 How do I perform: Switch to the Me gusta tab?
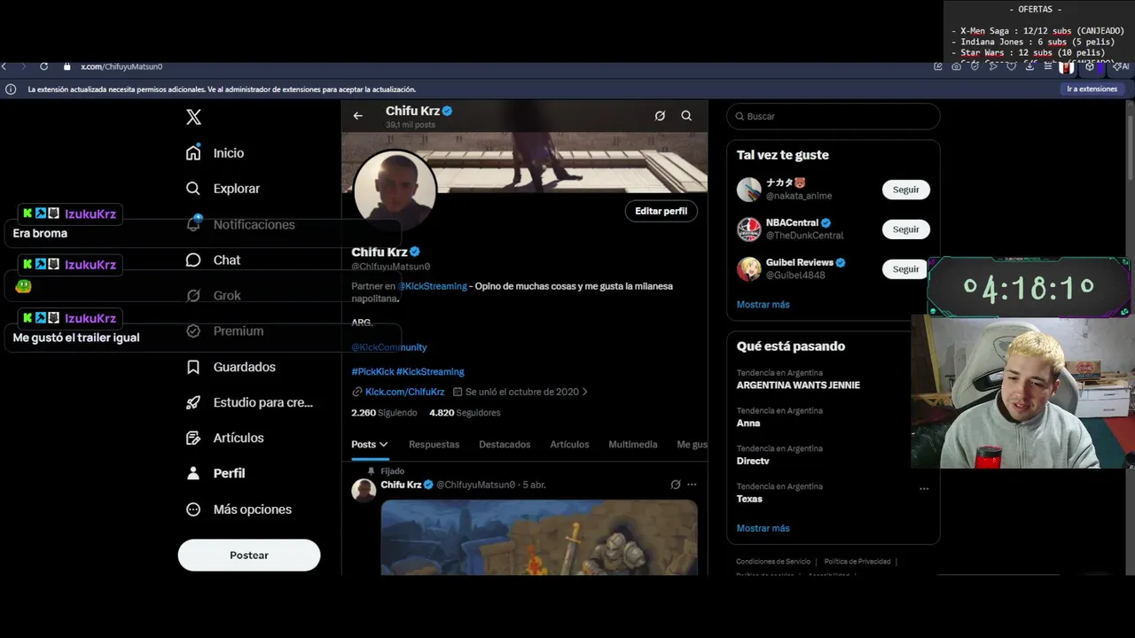(692, 445)
